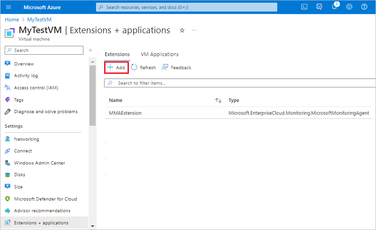Click the sidebar scroll down arrow
Image resolution: width=376 pixels, height=230 pixels.
pos(92,226)
